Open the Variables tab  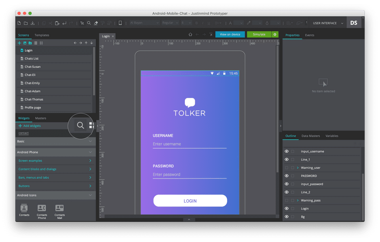[332, 136]
